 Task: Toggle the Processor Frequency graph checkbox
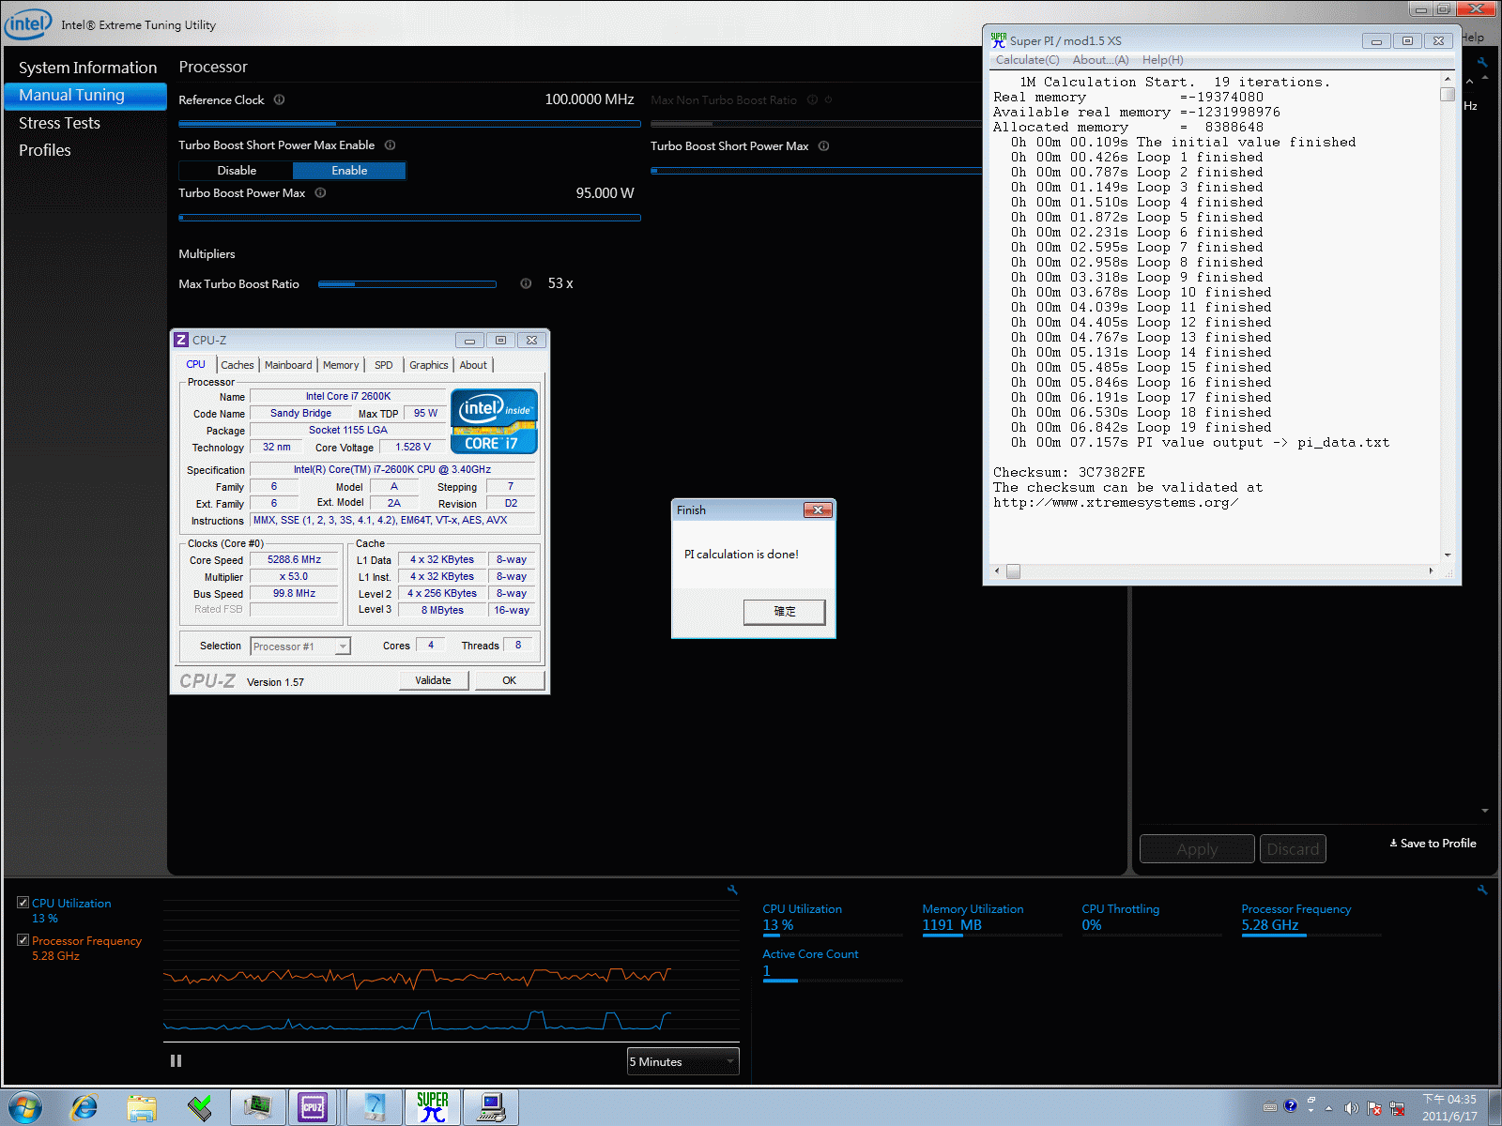click(x=23, y=940)
